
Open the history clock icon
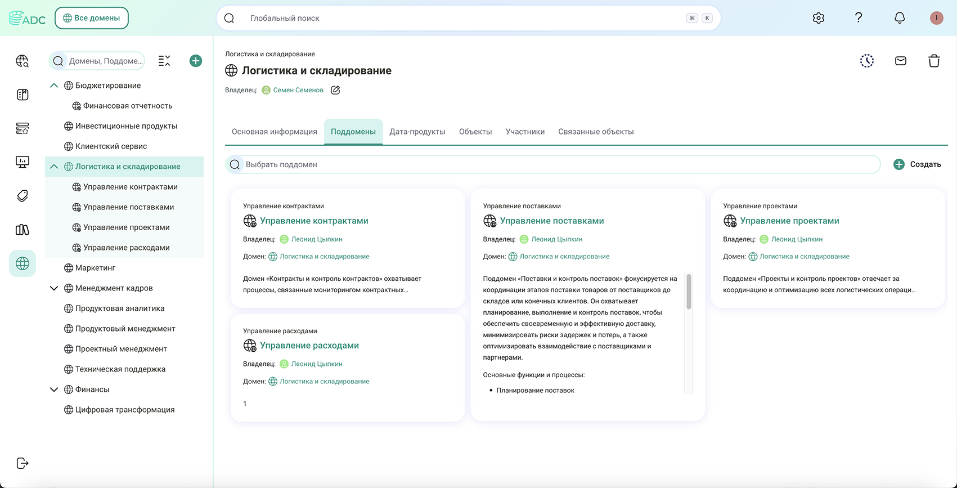click(866, 61)
